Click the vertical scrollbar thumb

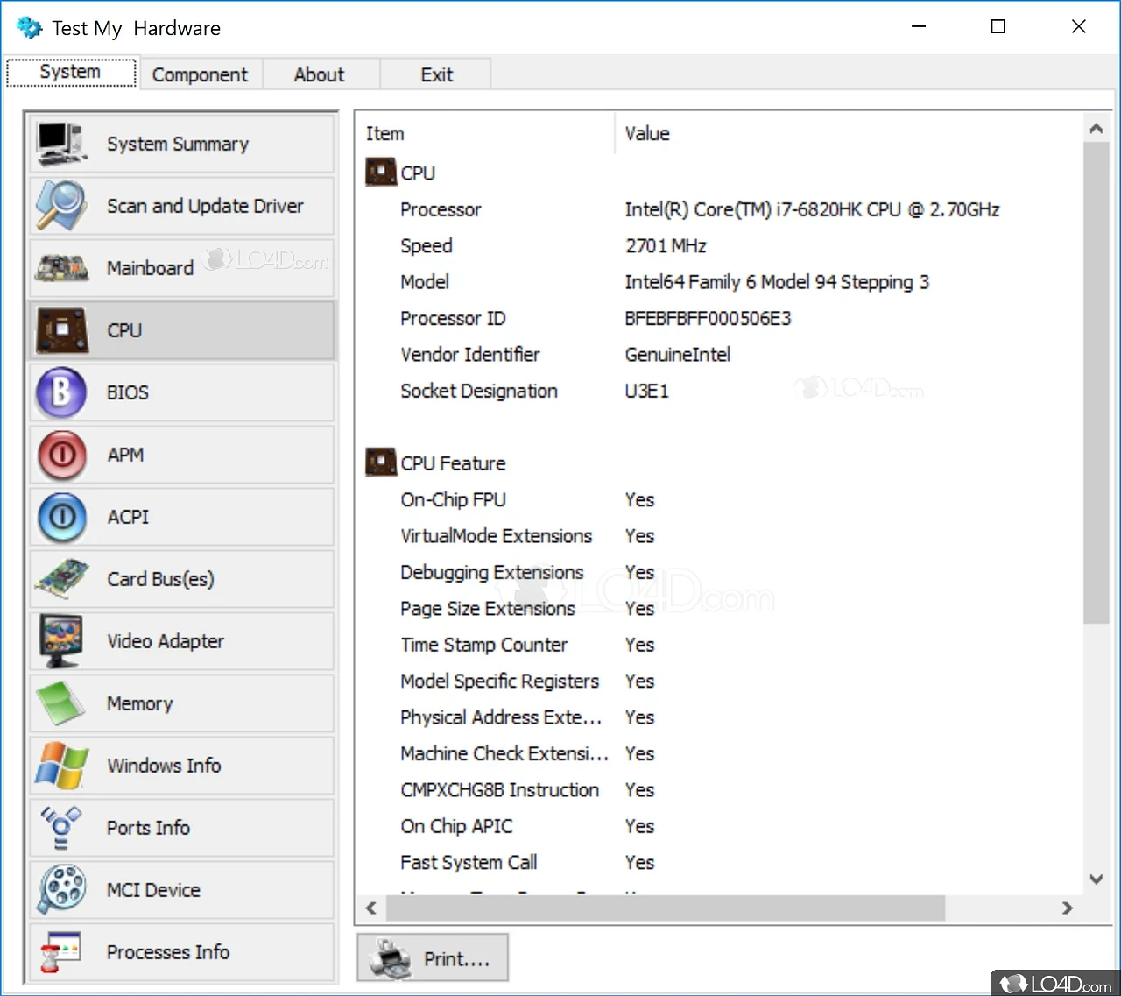(x=1096, y=383)
